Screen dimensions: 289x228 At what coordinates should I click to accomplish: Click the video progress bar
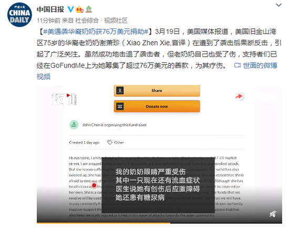(159, 223)
